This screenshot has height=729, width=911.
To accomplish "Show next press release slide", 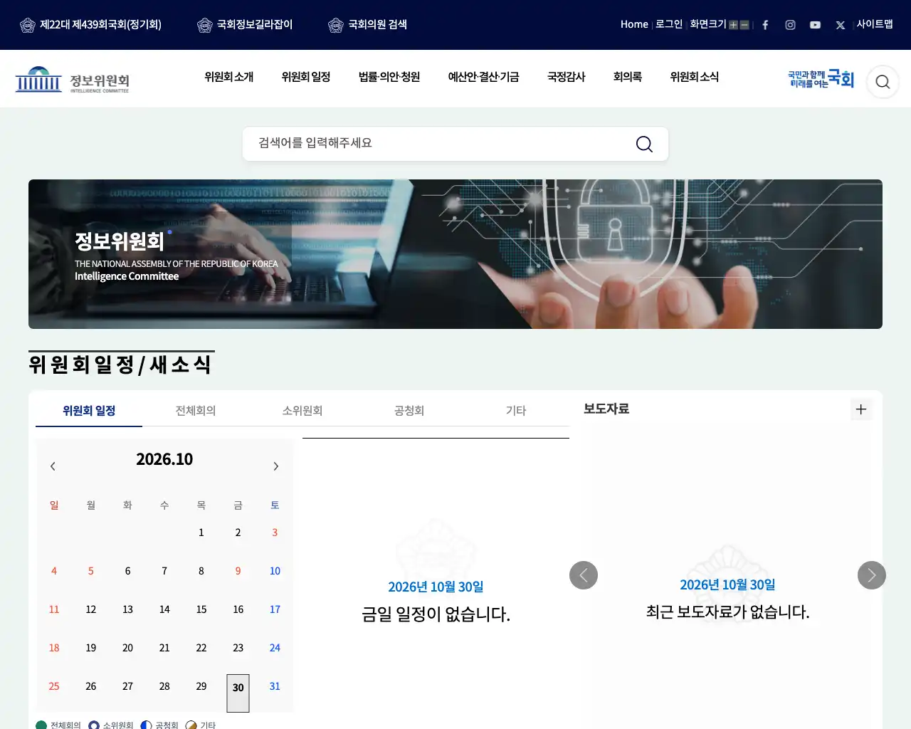I will coord(872,575).
